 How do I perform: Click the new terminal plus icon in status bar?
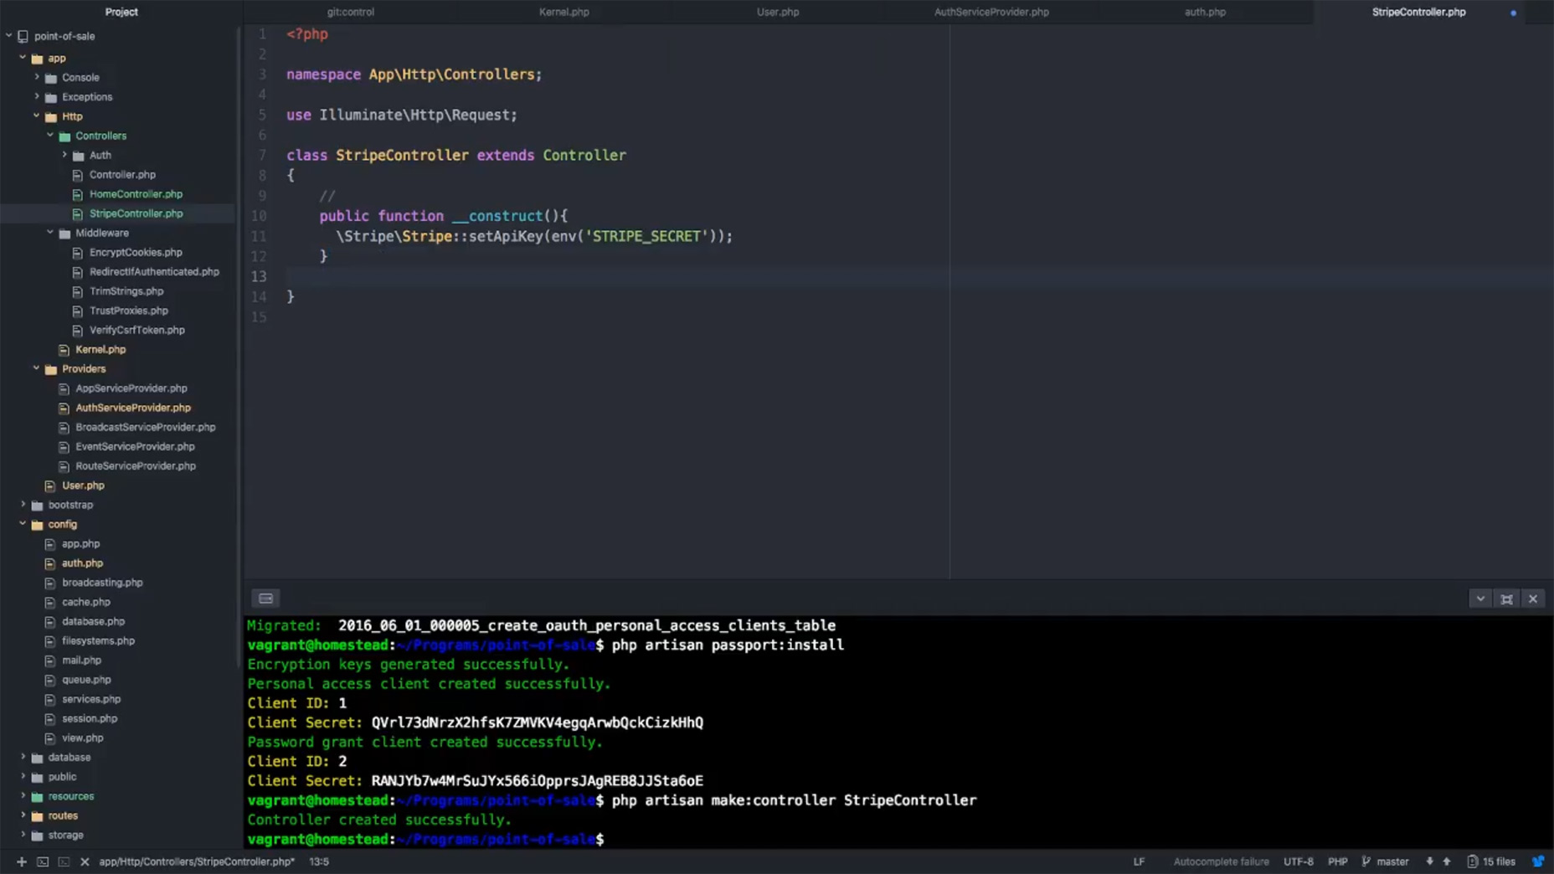coord(21,861)
